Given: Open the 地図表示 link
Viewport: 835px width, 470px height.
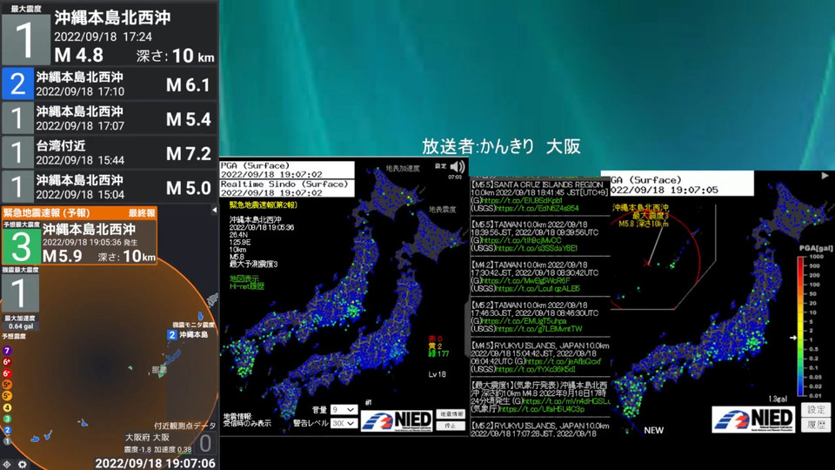Looking at the screenshot, I should [244, 279].
